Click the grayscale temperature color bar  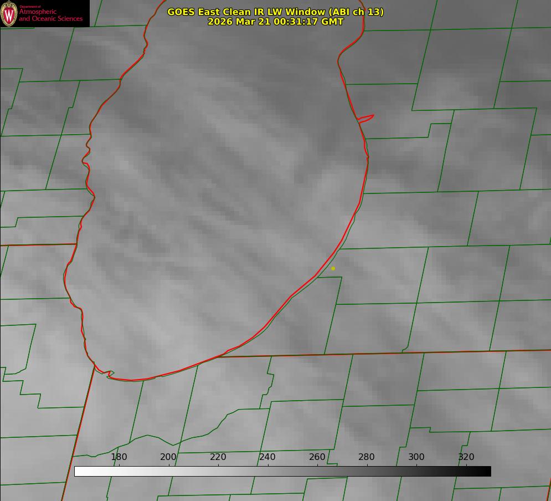click(x=282, y=471)
